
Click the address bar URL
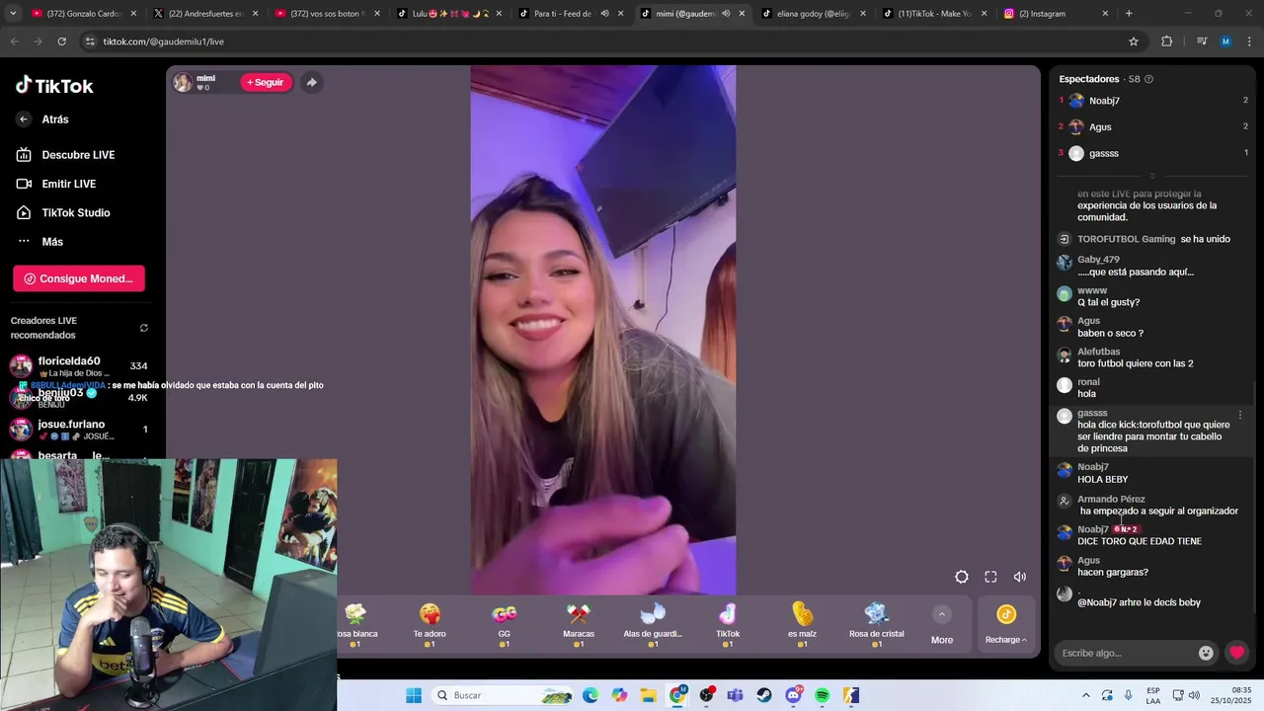tap(164, 41)
